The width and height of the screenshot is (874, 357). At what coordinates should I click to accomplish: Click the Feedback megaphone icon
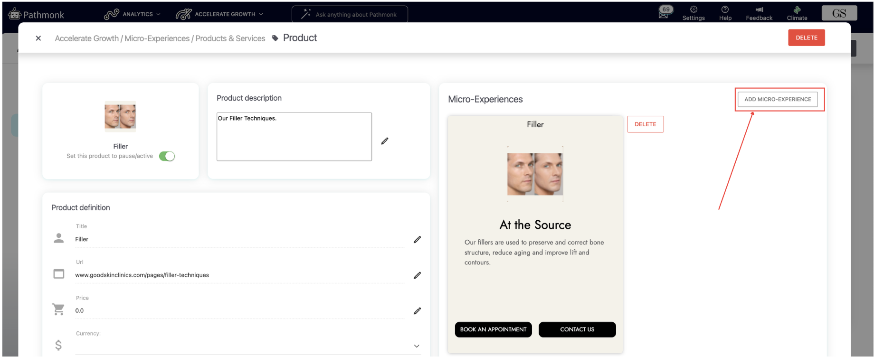pos(759,9)
